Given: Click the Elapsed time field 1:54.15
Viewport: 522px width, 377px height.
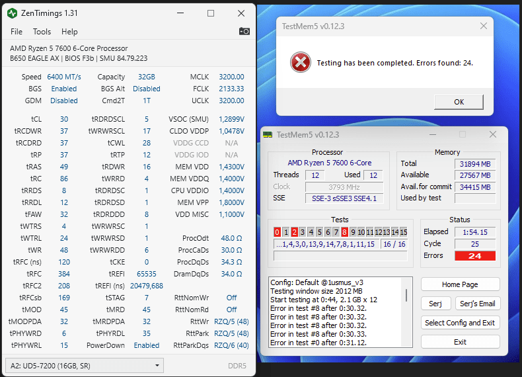Looking at the screenshot, I should [475, 232].
